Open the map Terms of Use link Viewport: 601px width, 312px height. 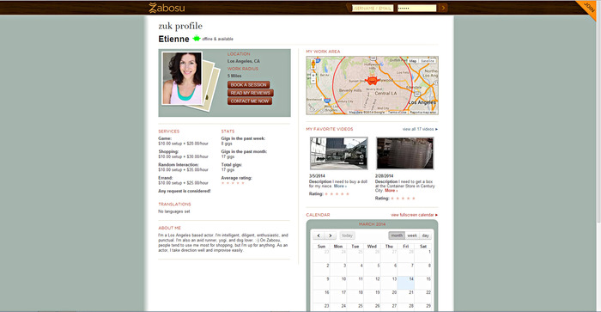(398, 113)
